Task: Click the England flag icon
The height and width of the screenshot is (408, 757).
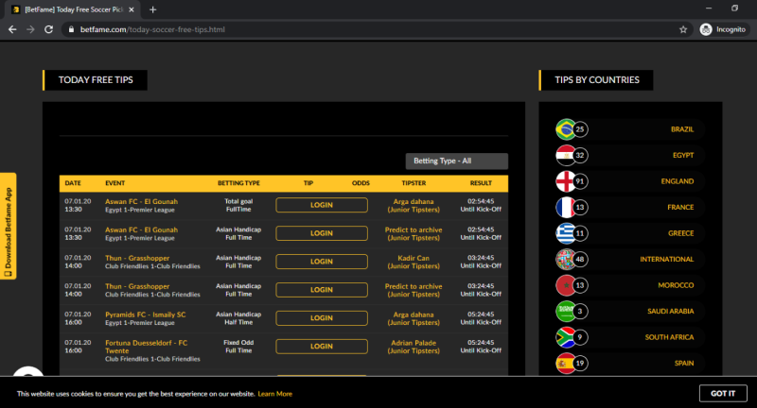Action: pyautogui.click(x=565, y=181)
